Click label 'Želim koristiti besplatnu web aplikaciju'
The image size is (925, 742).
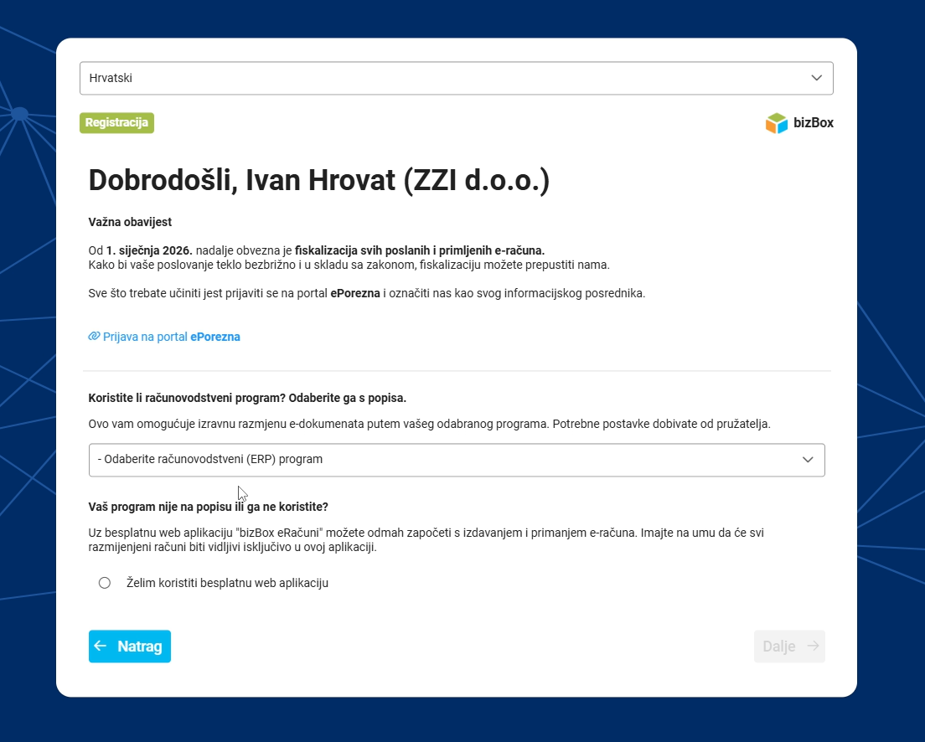coord(227,583)
